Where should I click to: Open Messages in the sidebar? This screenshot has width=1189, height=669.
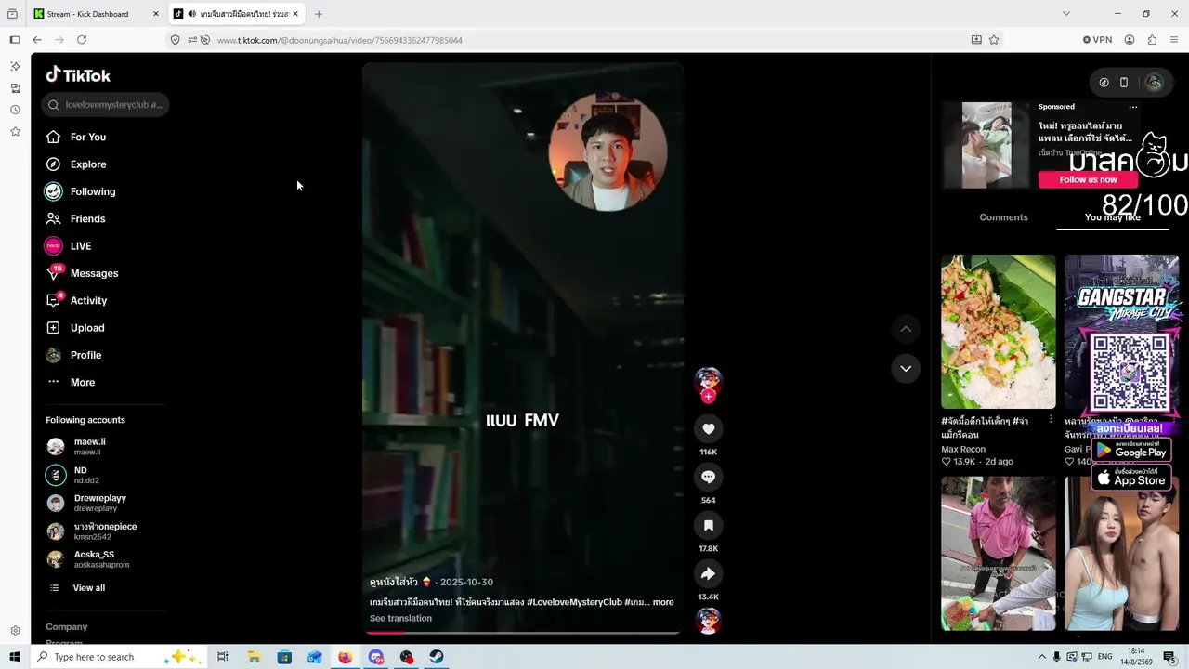(94, 273)
